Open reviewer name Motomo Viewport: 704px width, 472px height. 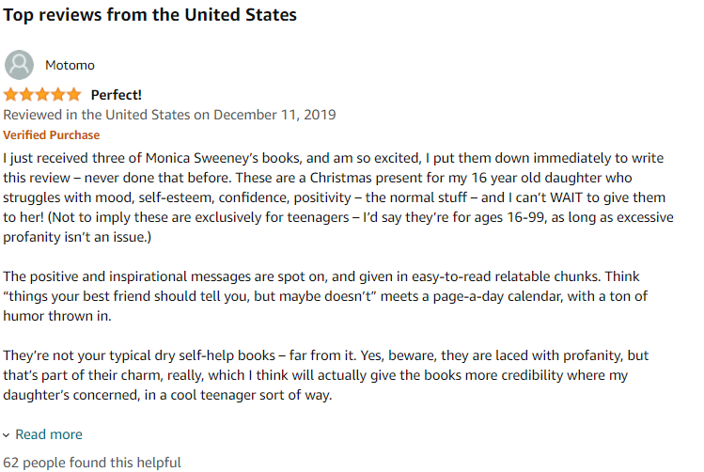tap(70, 65)
